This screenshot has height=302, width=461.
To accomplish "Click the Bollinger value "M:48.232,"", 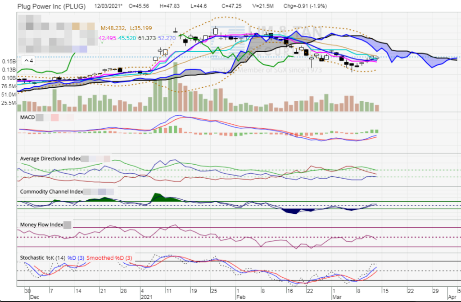I will click(x=113, y=28).
